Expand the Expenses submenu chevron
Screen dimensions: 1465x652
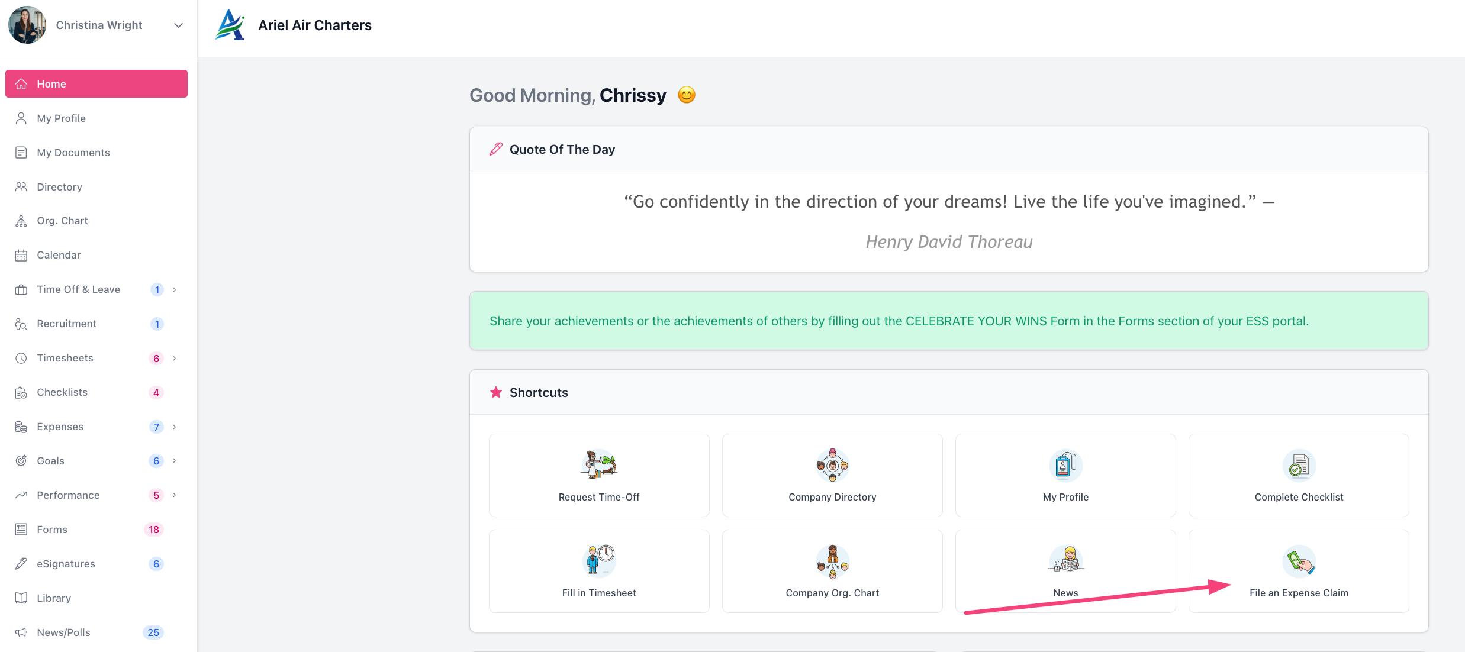tap(175, 427)
